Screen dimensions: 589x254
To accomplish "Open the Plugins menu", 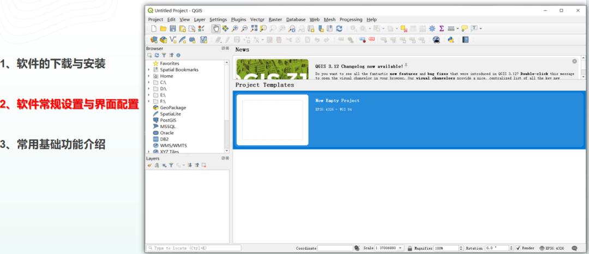I will click(238, 20).
